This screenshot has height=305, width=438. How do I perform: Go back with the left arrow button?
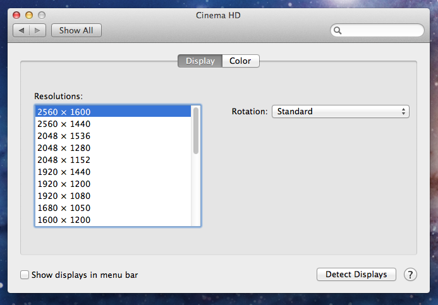(21, 30)
